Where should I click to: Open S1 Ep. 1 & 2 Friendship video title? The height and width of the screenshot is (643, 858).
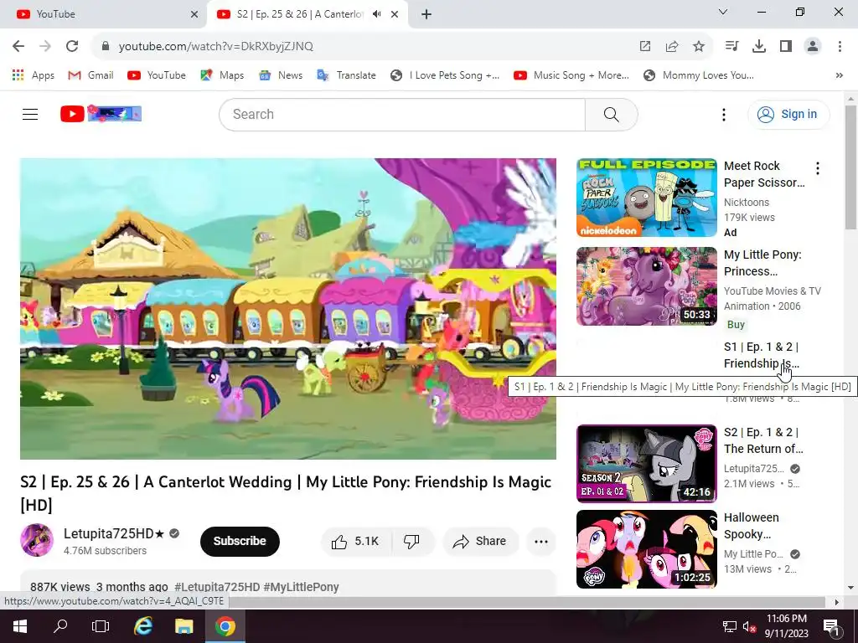tap(762, 355)
